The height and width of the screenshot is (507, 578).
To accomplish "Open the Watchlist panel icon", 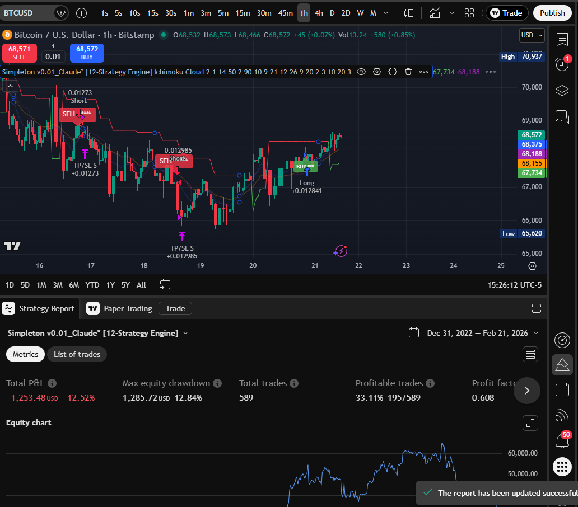I will point(562,40).
